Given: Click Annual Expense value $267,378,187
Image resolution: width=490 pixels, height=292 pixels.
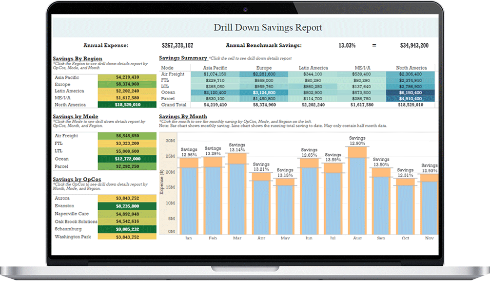Looking at the screenshot, I should coord(177,46).
